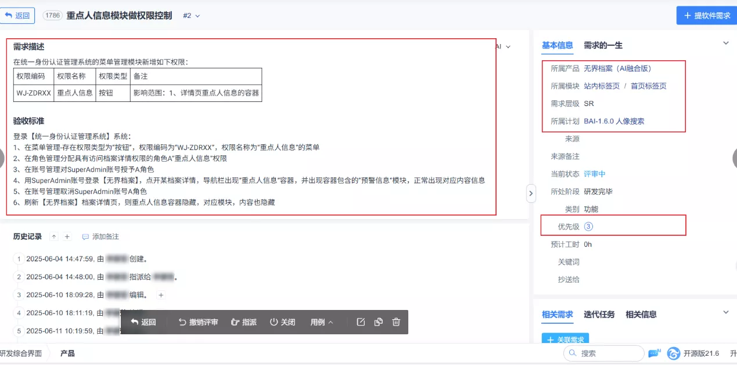737x365 pixels.
Task: Open the 用例 dropdown on the toolbar
Action: coord(321,322)
